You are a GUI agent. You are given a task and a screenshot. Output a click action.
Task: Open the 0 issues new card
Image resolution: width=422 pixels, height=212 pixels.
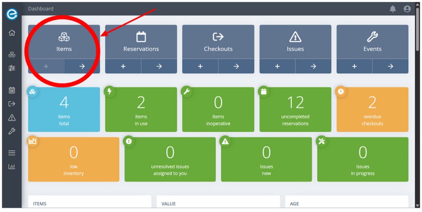(x=266, y=159)
